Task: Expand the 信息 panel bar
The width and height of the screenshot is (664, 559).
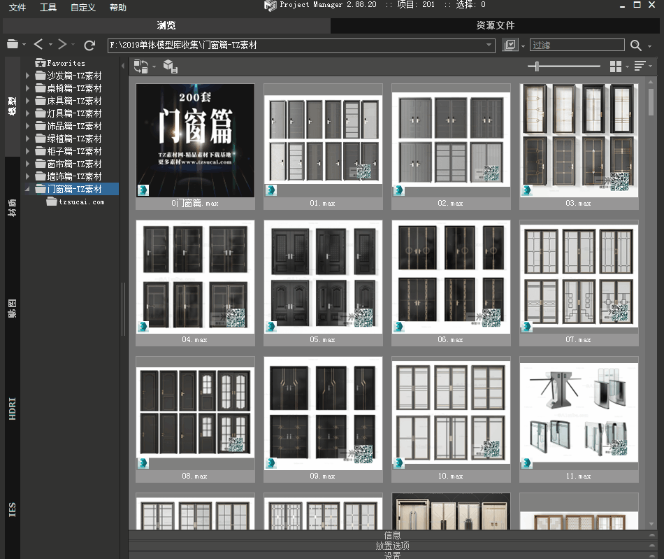Action: click(x=392, y=535)
